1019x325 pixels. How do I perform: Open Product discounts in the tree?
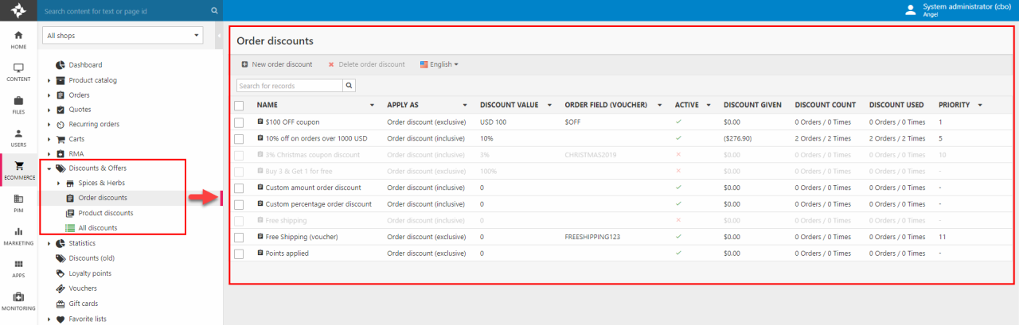[105, 213]
